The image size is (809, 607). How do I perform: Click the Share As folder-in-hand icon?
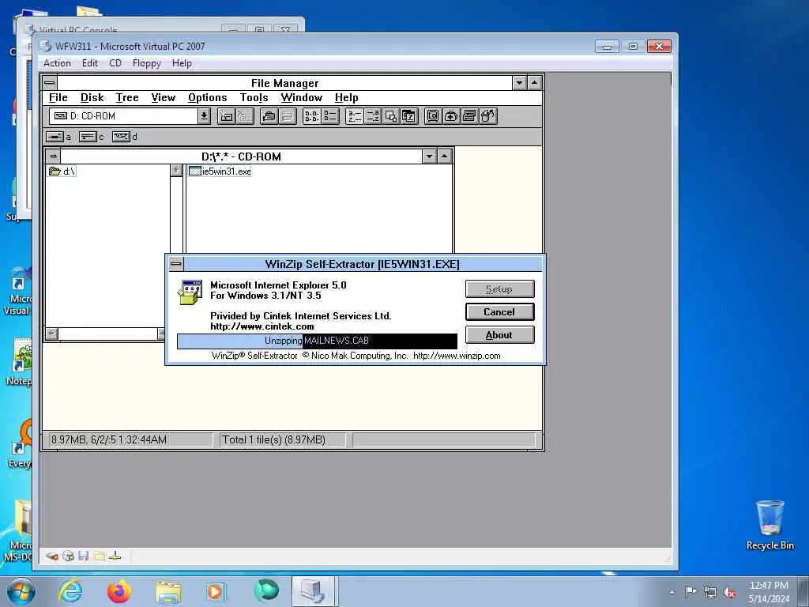[269, 116]
